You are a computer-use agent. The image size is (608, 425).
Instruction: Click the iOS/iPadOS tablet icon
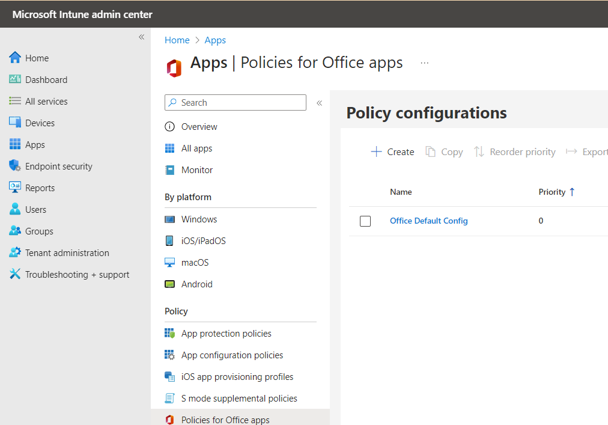[169, 240]
